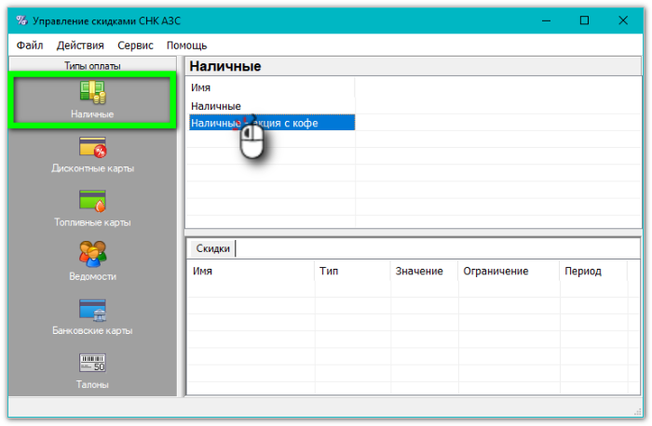Open the Действия menu
Image resolution: width=652 pixels, height=426 pixels.
(x=79, y=46)
